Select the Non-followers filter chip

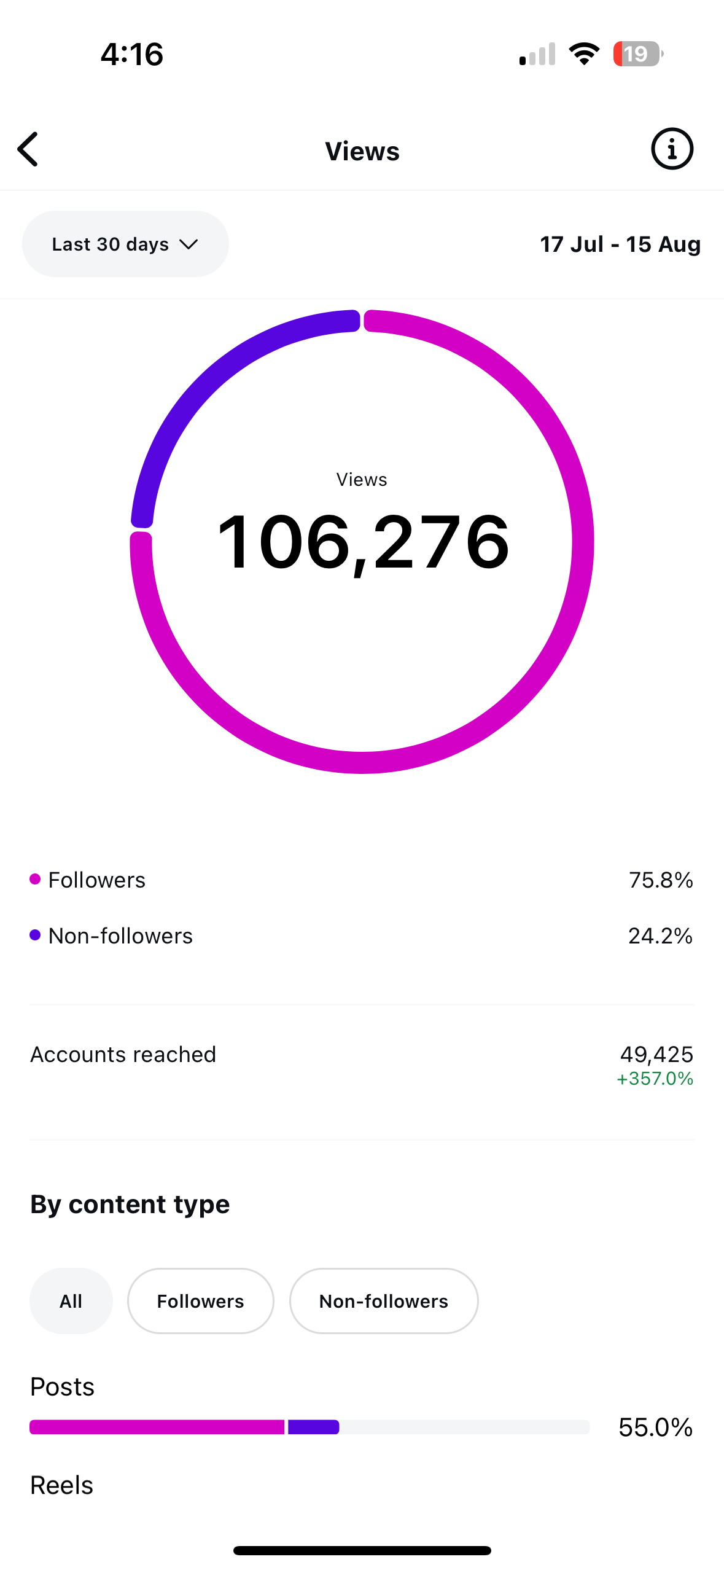tap(384, 1301)
